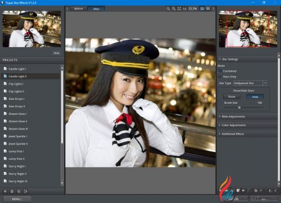Click the export presets icon
This screenshot has height=203, width=281.
(25, 191)
